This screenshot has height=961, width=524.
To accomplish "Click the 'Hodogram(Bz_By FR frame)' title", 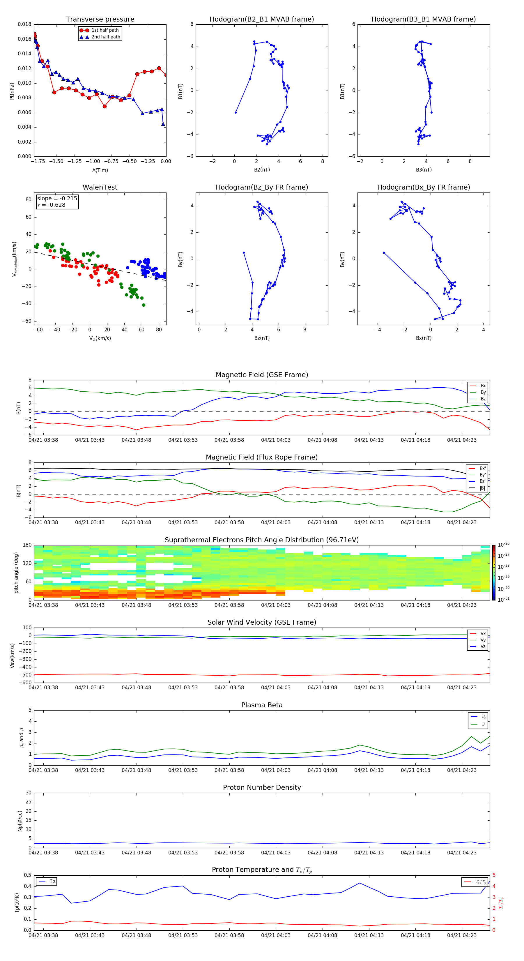I will (262, 187).
